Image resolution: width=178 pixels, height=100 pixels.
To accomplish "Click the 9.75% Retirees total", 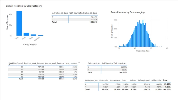I will 133,89.
